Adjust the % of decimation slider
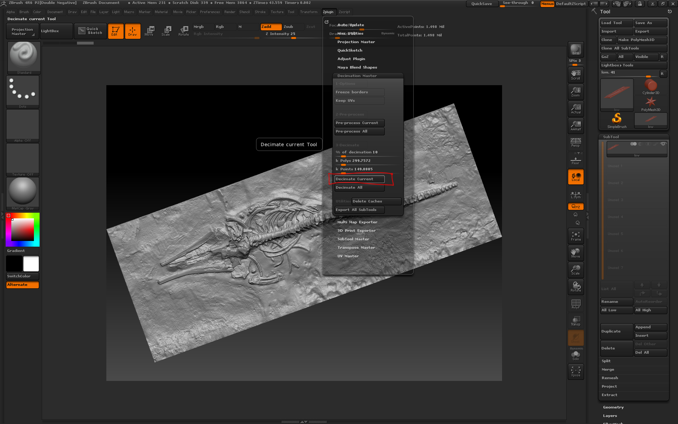Viewport: 678px width, 424px height. point(368,152)
